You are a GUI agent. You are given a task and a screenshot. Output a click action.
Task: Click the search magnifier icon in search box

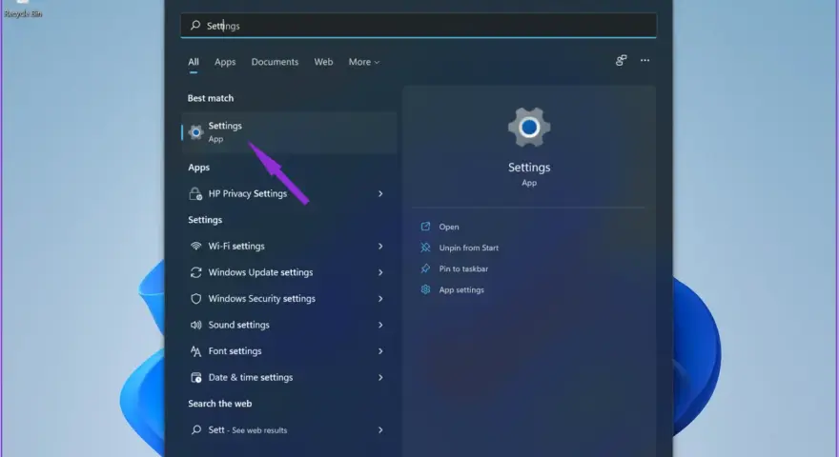[195, 25]
